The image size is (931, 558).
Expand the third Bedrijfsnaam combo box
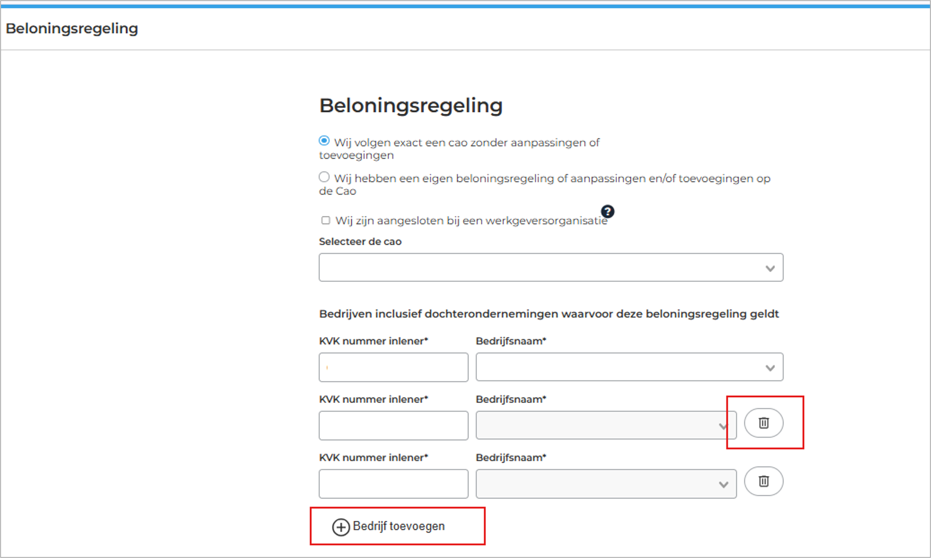pyautogui.click(x=605, y=484)
